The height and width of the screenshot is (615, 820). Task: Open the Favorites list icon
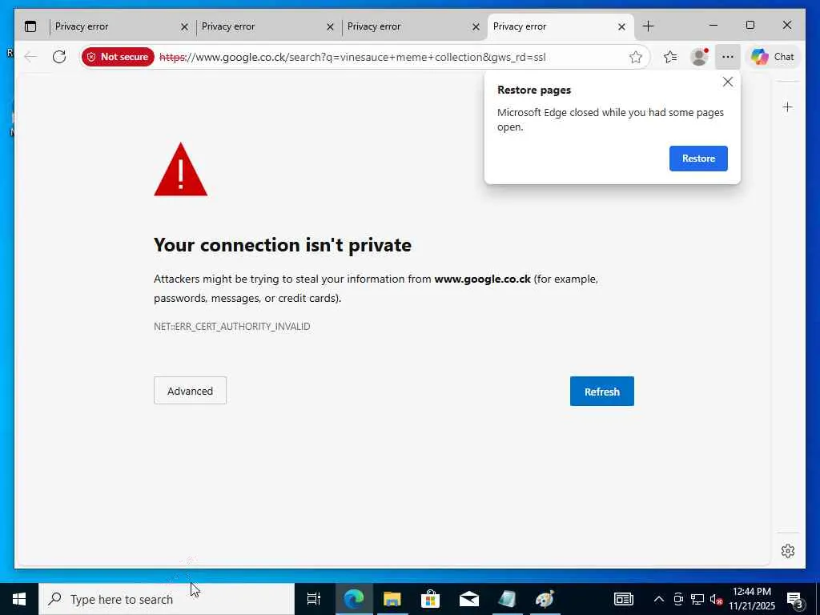pos(670,57)
